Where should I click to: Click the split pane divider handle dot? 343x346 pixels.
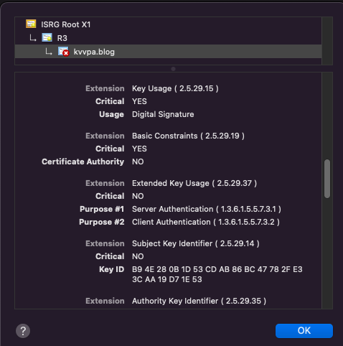[x=174, y=69]
